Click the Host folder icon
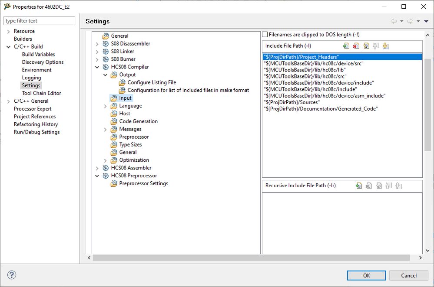434x287 pixels. pos(114,114)
